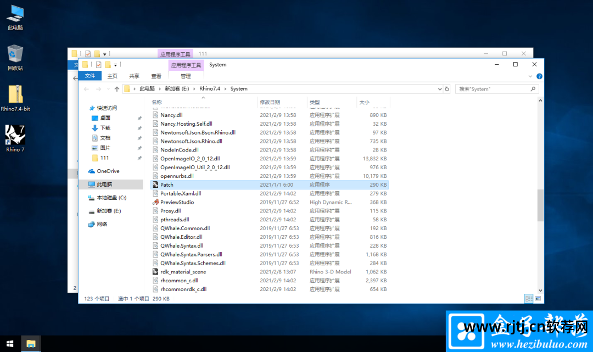This screenshot has width=593, height=352.
Task: Sort by the 修改日期 column header
Action: 282,102
